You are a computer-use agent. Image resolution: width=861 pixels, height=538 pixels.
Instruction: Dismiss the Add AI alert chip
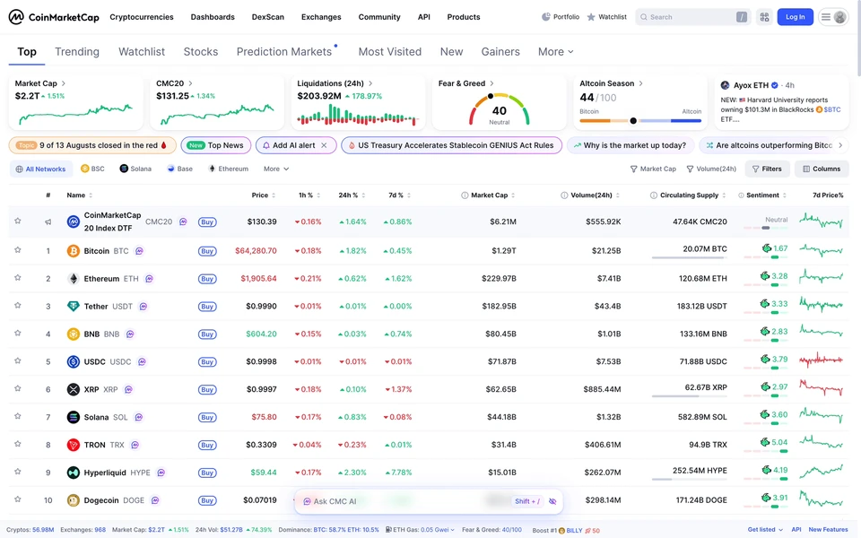[x=324, y=145]
